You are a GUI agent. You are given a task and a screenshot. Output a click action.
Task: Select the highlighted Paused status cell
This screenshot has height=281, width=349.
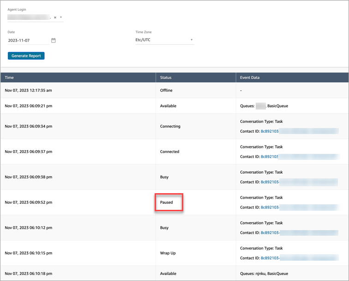tap(168, 202)
